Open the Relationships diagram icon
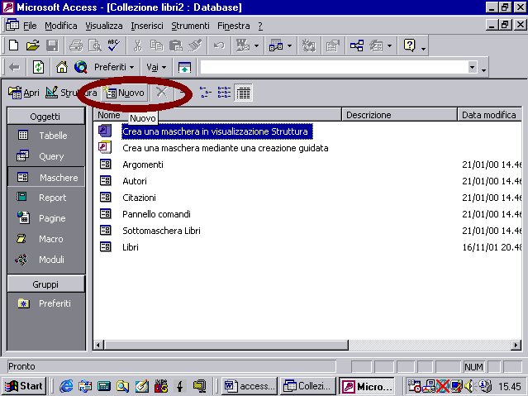The image size is (528, 396). tap(357, 45)
